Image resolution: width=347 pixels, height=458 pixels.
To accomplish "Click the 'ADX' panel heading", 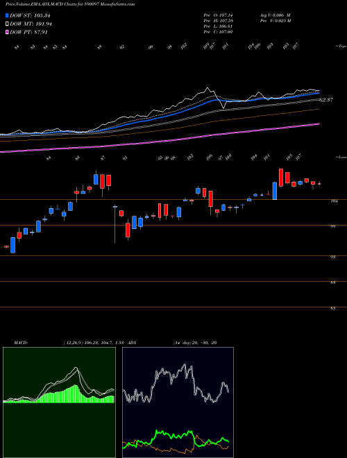I will pos(132,343).
